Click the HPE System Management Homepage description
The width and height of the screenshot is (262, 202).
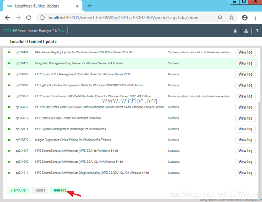(x=70, y=129)
